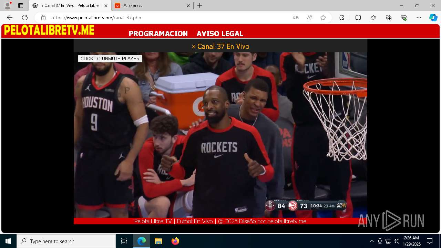The width and height of the screenshot is (441, 248).
Task: Open the PROGRAMACION menu item
Action: click(158, 34)
